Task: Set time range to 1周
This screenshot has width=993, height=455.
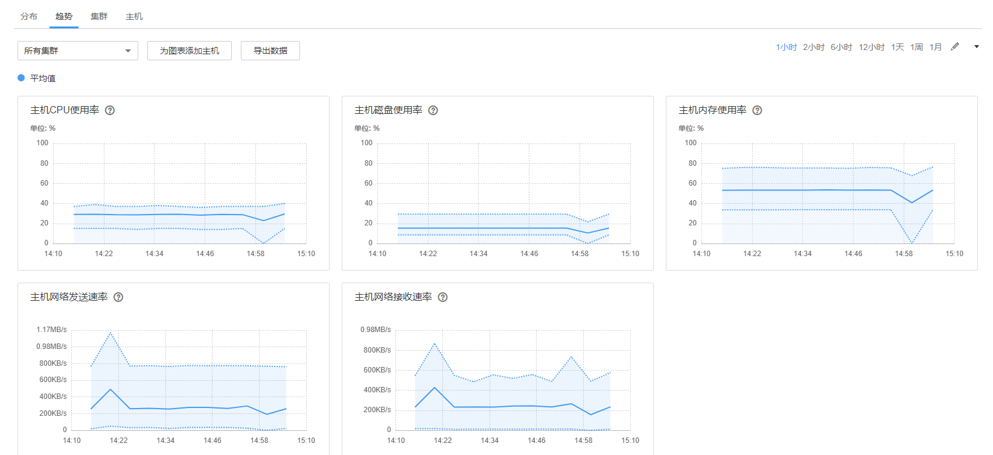Action: 916,47
